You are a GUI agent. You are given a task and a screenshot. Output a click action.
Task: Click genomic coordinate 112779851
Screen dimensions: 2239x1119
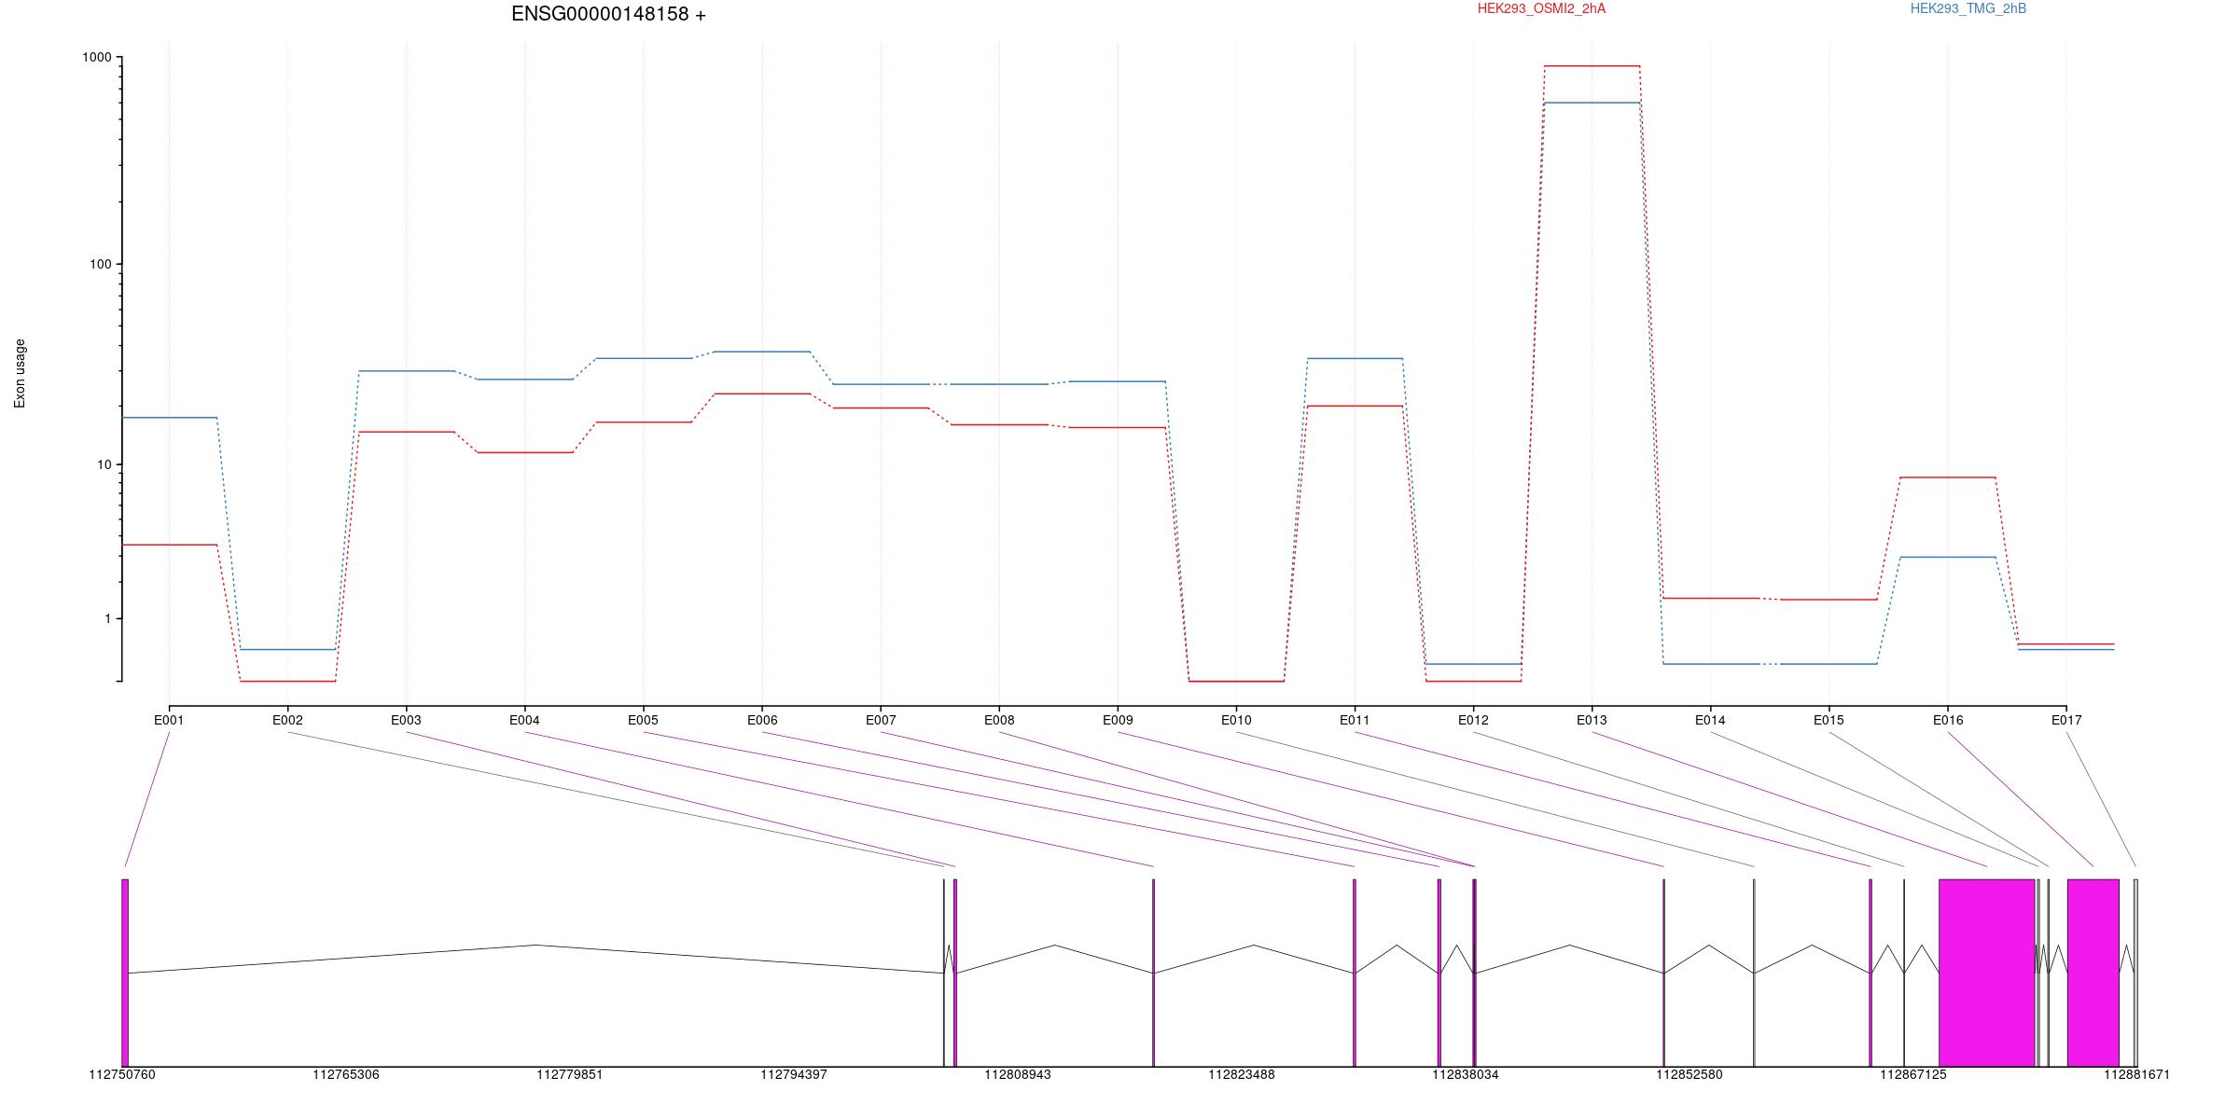[570, 1074]
